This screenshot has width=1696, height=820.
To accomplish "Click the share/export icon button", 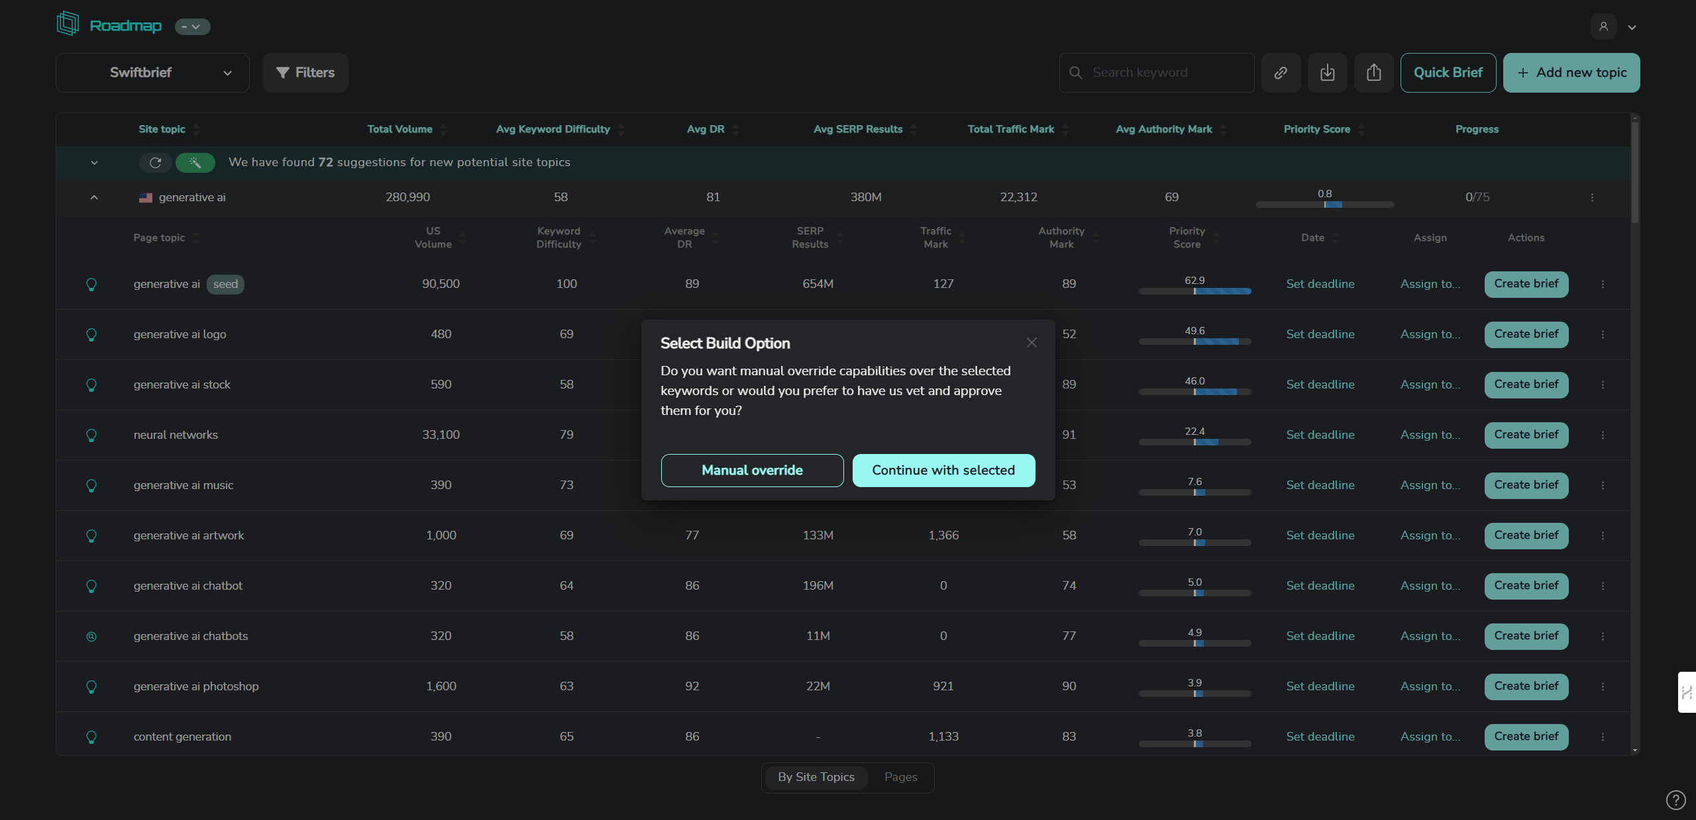I will pyautogui.click(x=1373, y=73).
